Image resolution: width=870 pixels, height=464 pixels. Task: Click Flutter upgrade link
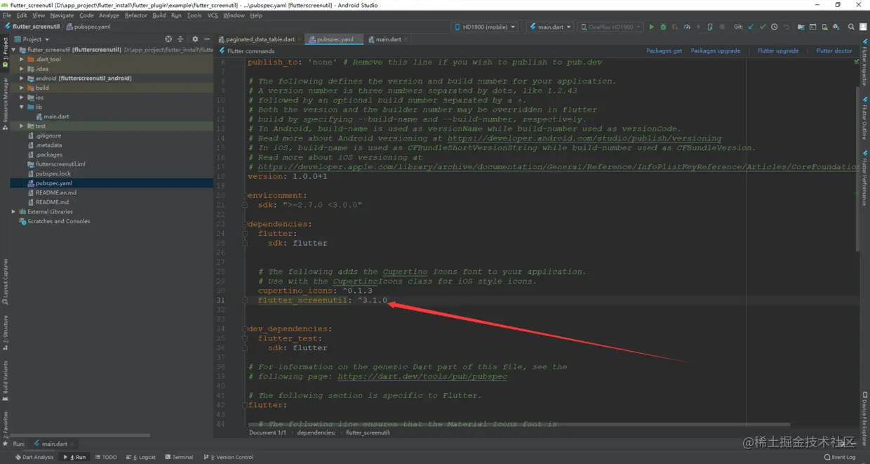[778, 51]
